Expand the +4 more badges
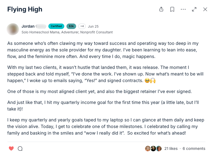Viewport: 214px width, 157px height. [x=82, y=26]
